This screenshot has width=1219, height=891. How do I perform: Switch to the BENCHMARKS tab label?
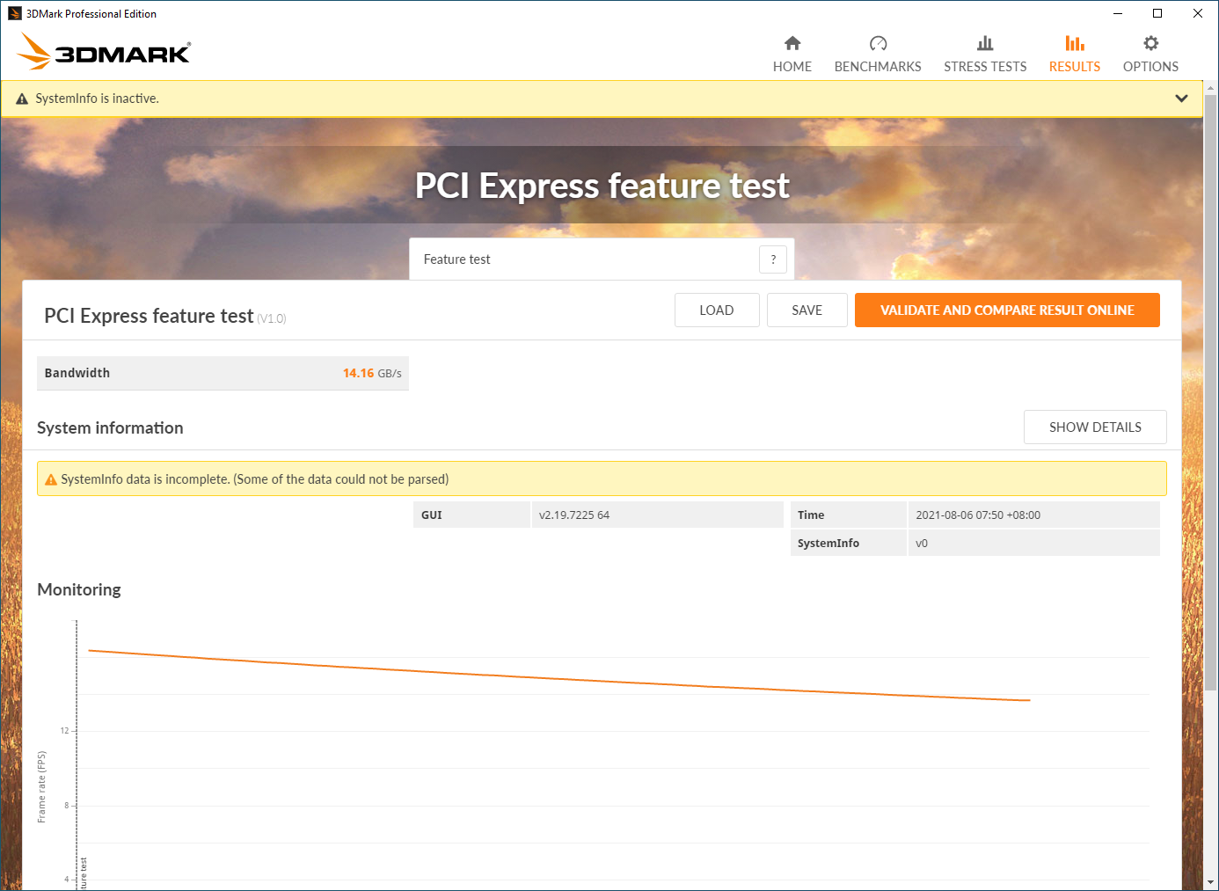(x=878, y=67)
